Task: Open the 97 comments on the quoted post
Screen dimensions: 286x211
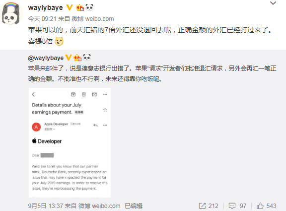Action: click(237, 206)
